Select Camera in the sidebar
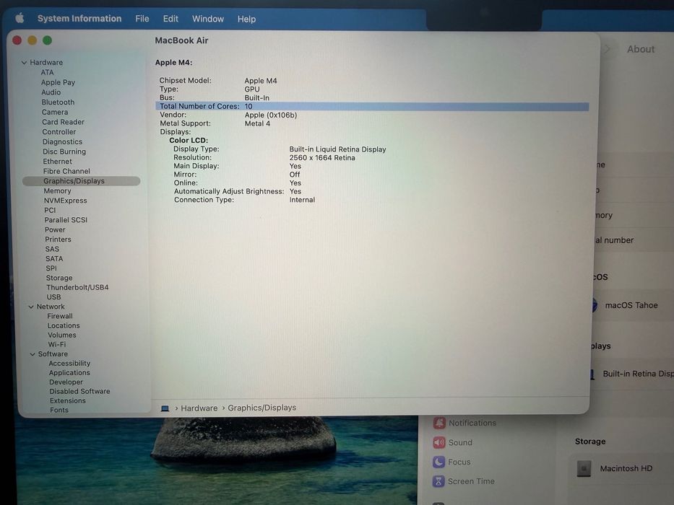 click(55, 112)
